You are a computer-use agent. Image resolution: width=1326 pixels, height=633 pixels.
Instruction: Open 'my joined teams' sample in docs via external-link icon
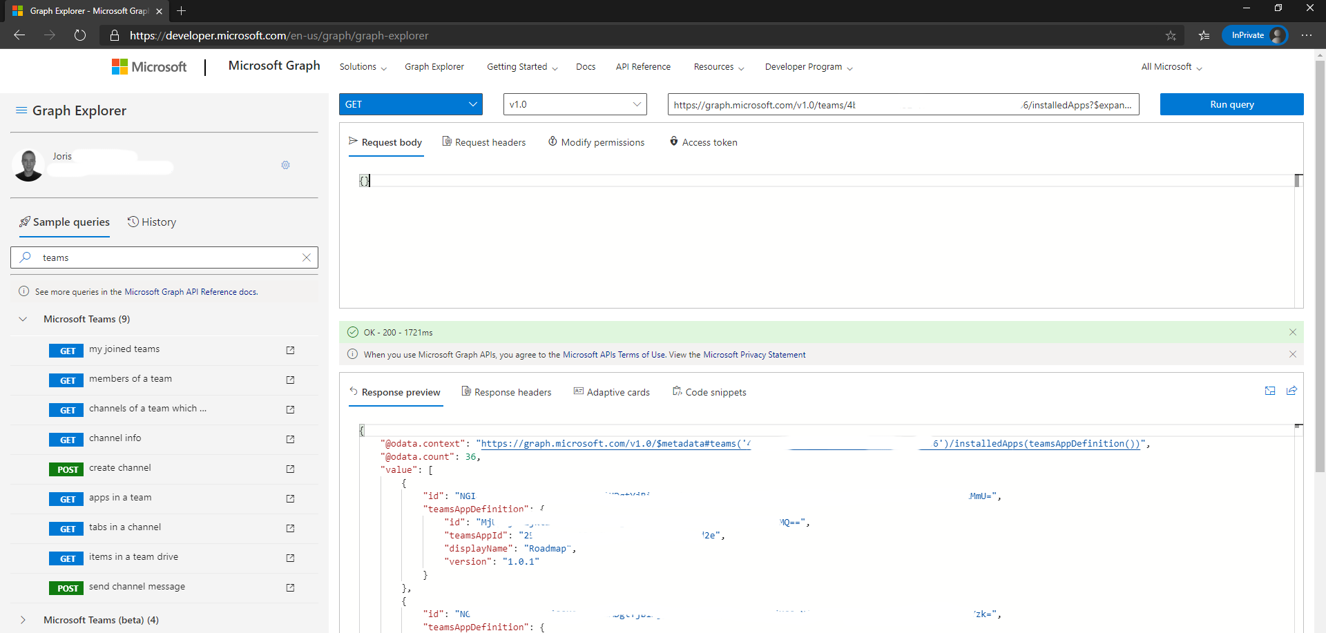click(x=290, y=350)
